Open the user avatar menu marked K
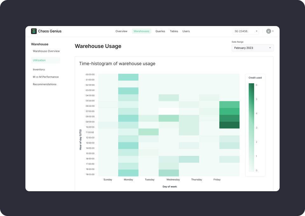The image size is (305, 216). [268, 31]
